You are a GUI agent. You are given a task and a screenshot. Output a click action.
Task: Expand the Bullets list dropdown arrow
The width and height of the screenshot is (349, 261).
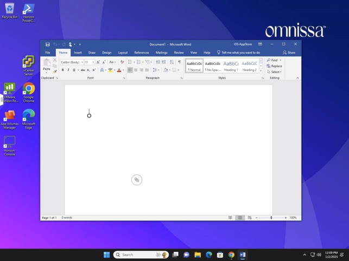[x=134, y=62]
